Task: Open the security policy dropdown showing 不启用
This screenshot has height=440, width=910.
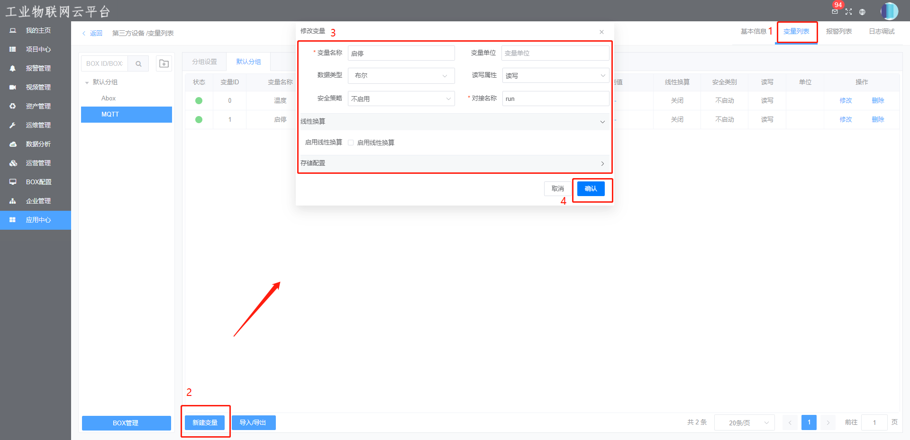Action: 401,99
